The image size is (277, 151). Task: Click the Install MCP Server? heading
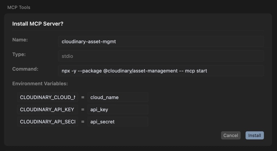point(38,23)
